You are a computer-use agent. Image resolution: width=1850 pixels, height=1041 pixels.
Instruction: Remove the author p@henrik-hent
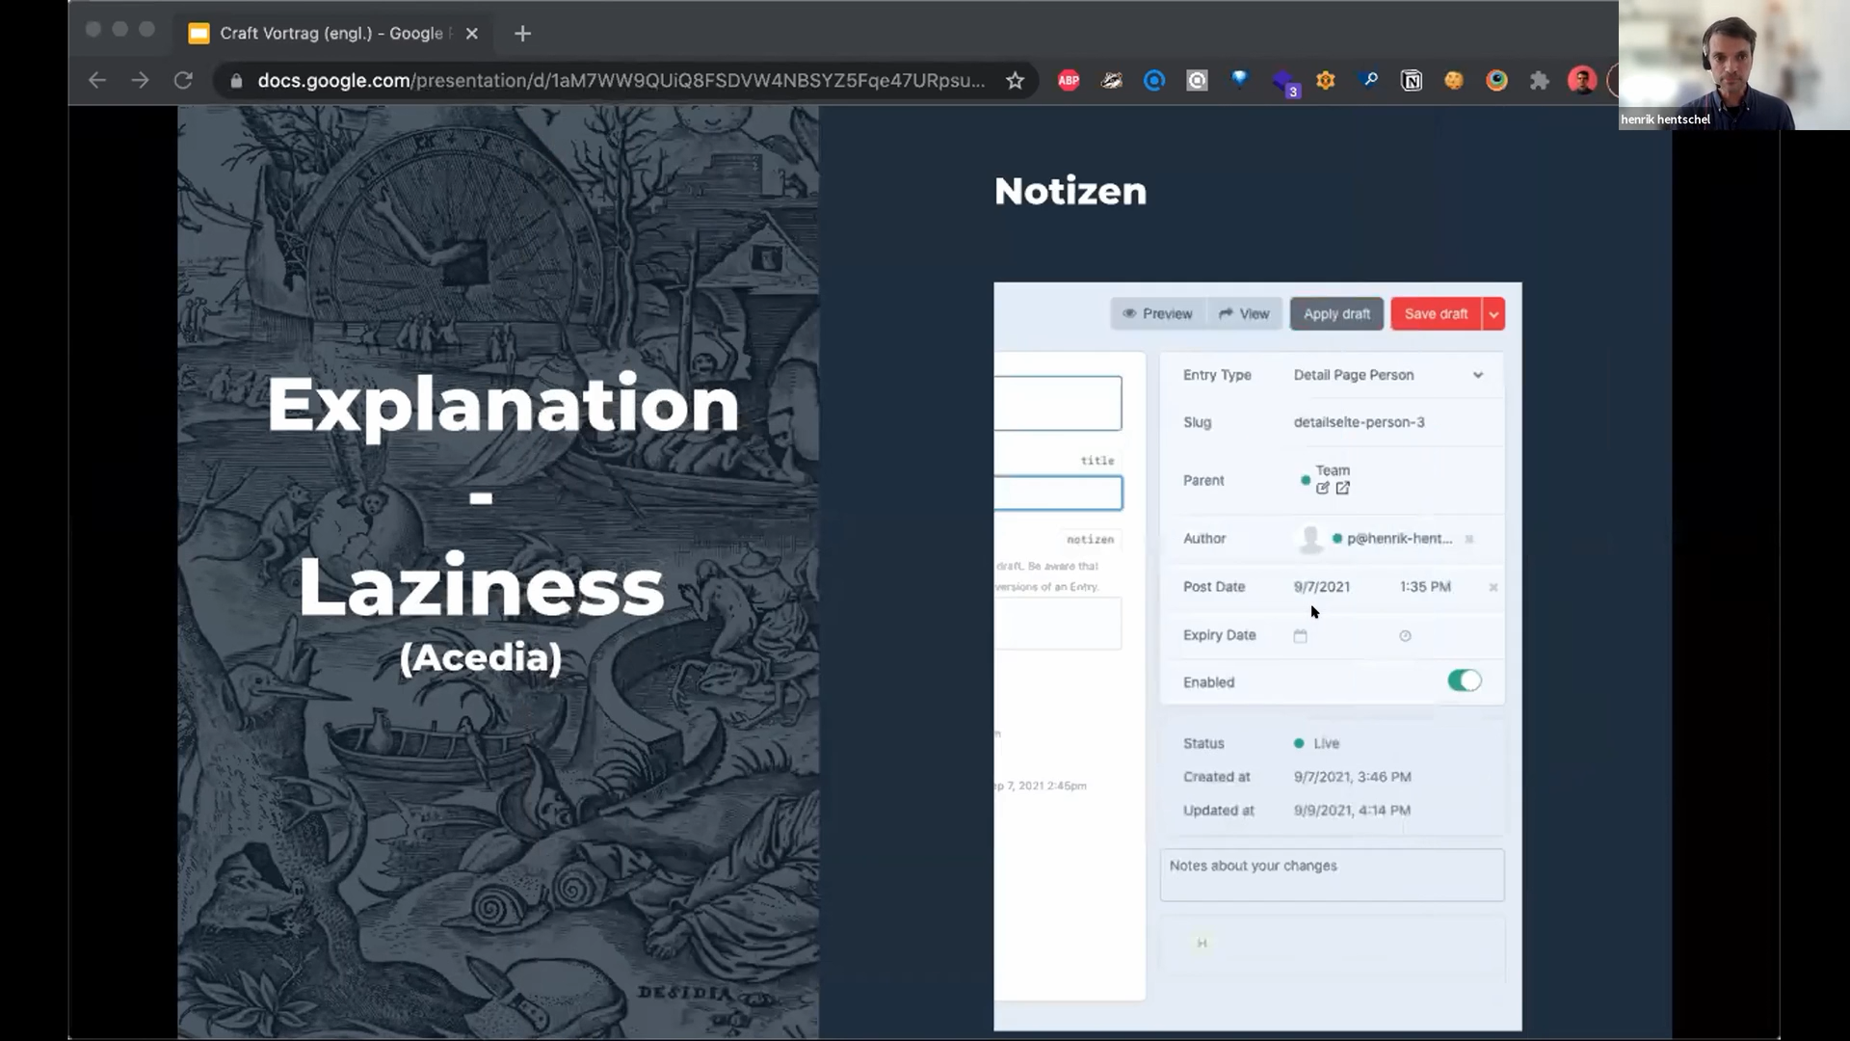point(1469,540)
